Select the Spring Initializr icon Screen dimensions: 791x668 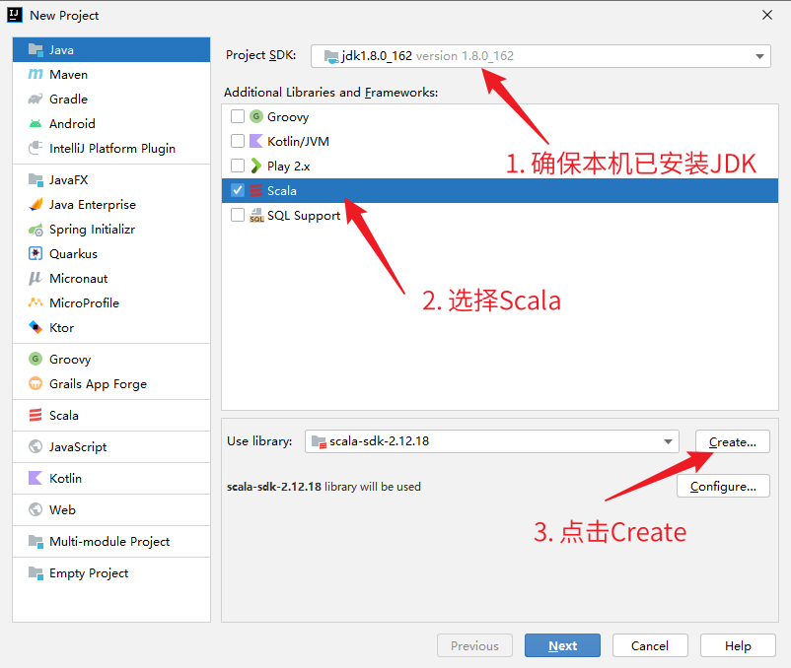[36, 230]
